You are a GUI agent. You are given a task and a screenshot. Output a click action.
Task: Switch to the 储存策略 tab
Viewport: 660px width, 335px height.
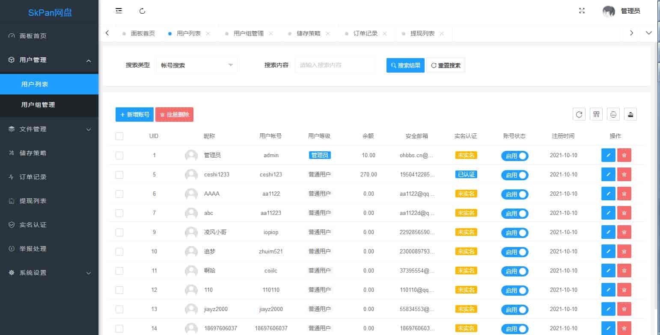[308, 33]
